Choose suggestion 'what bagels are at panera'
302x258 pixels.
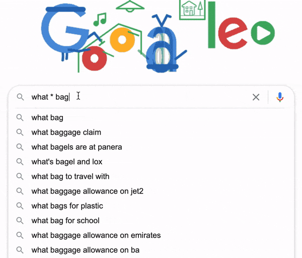point(77,147)
